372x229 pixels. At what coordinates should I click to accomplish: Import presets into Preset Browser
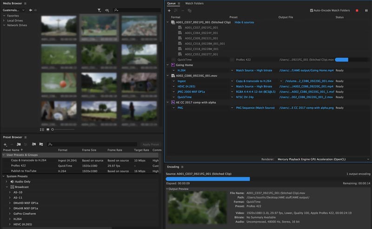[34, 144]
